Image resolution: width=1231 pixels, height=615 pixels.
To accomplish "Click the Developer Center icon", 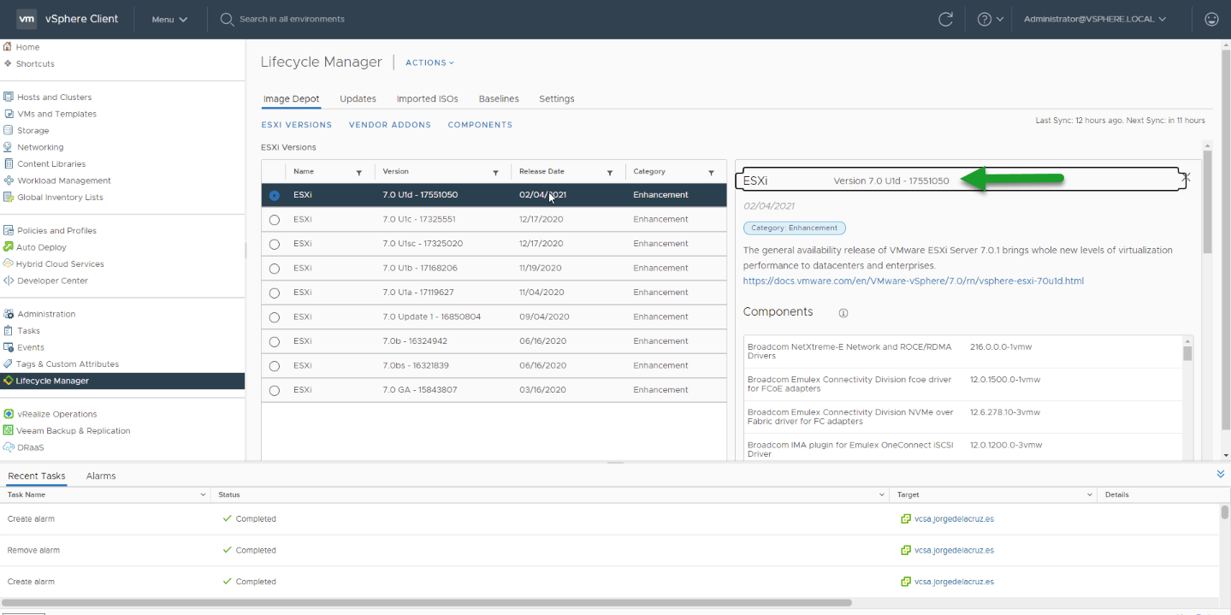I will pos(9,281).
